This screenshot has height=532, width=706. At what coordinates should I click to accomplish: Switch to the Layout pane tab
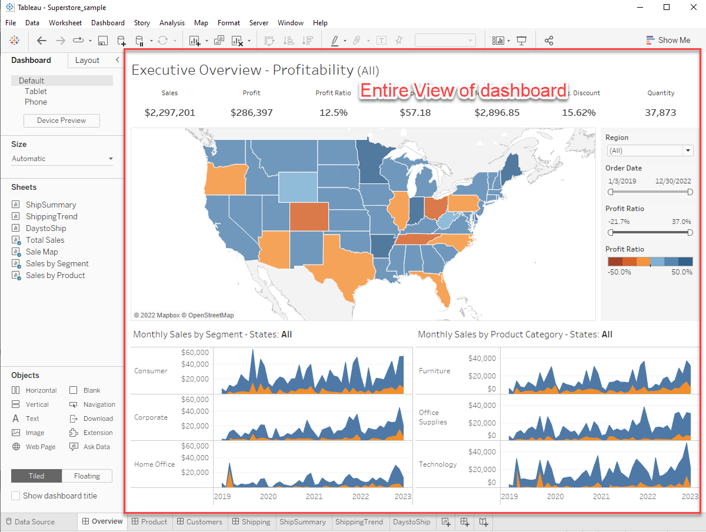[87, 60]
